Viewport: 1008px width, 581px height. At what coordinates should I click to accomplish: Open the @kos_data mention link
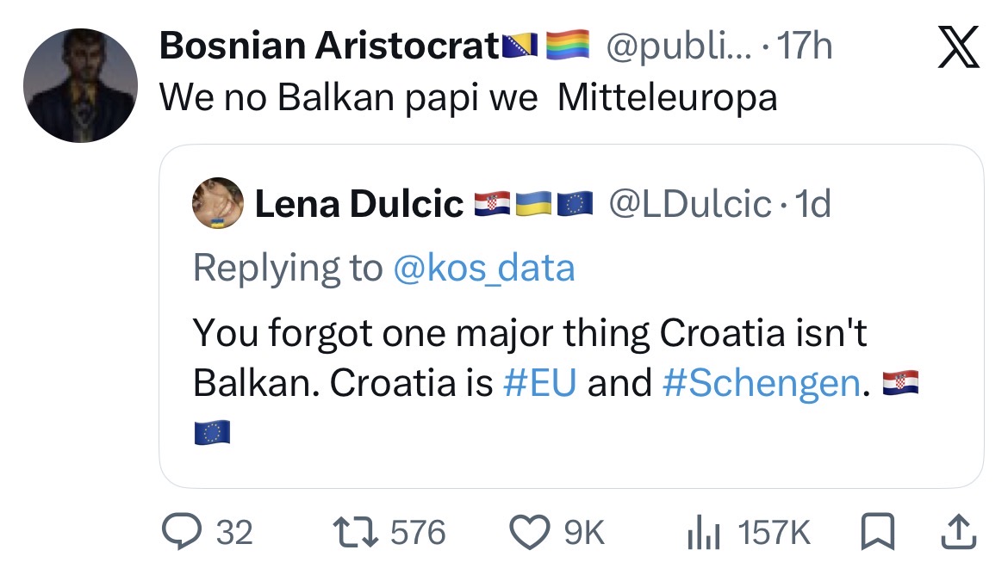483,268
